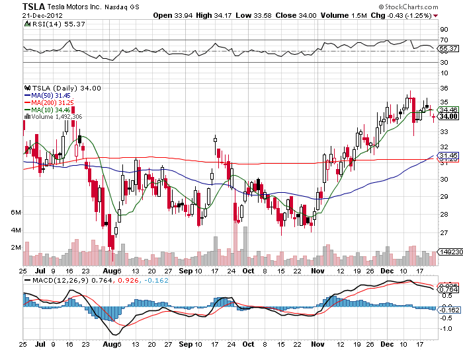The width and height of the screenshot is (463, 350).
Task: Click the red down-triangle next to Chg
Action: click(x=436, y=16)
